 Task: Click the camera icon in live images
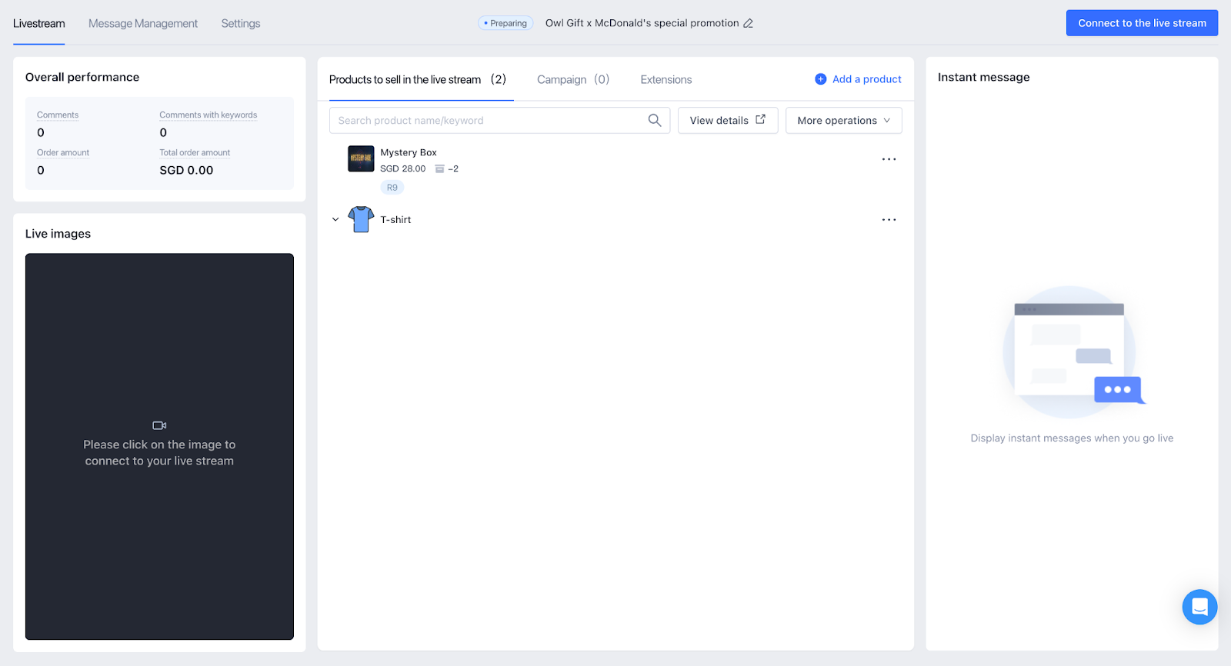coord(159,425)
